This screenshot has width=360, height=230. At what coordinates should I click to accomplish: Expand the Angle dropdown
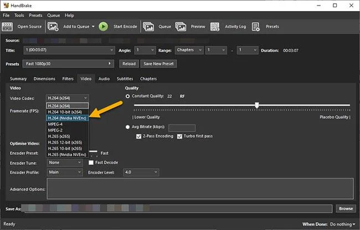coord(145,50)
